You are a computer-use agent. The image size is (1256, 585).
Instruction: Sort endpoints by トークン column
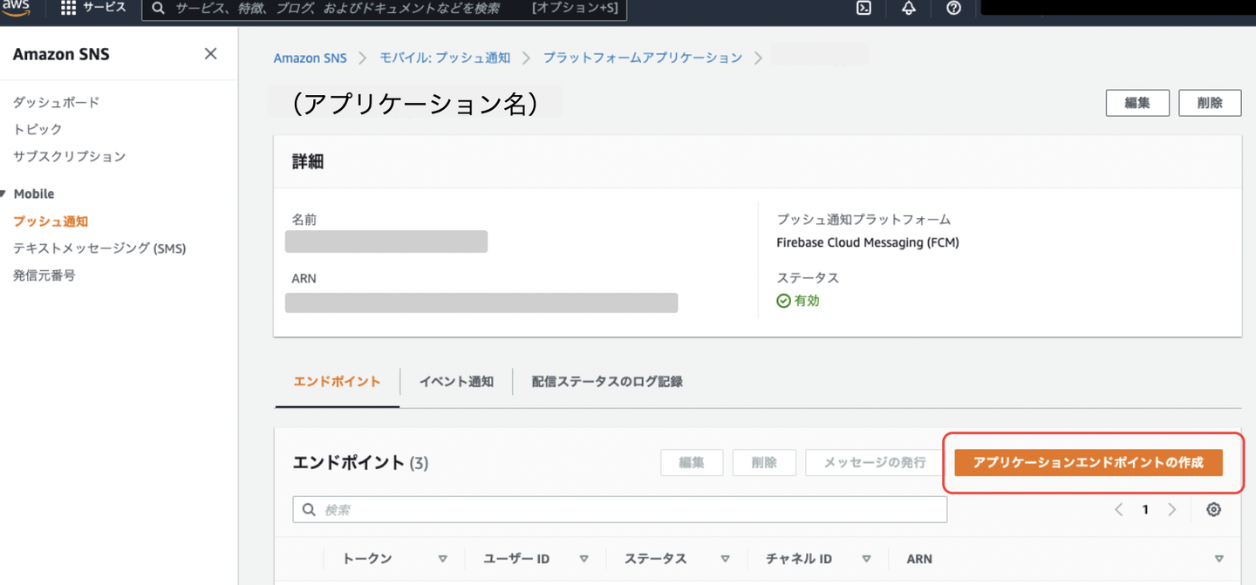(x=442, y=559)
